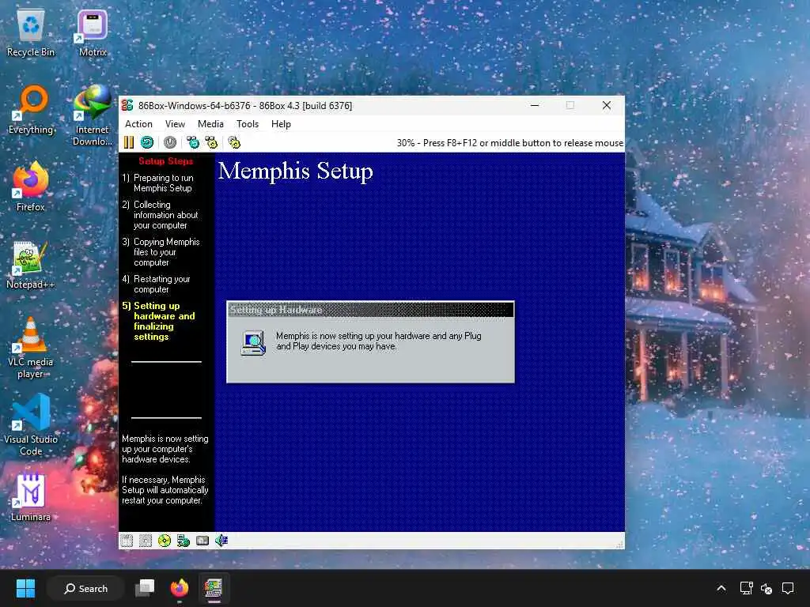Click the Firefox taskbar icon
Image resolution: width=810 pixels, height=607 pixels.
coord(180,588)
